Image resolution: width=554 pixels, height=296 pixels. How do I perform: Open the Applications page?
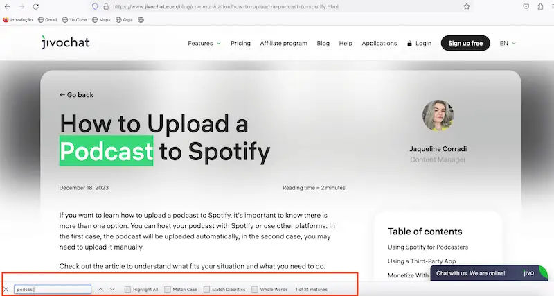click(379, 43)
